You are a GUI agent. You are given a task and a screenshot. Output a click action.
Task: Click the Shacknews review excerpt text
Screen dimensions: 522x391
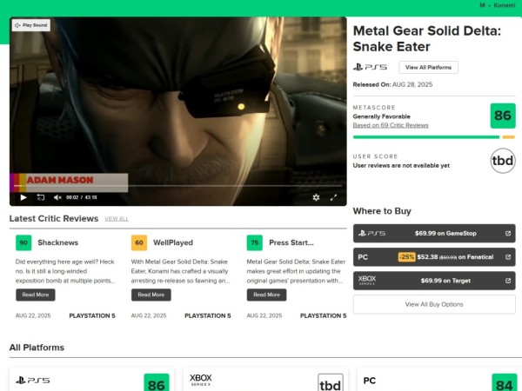tap(65, 271)
